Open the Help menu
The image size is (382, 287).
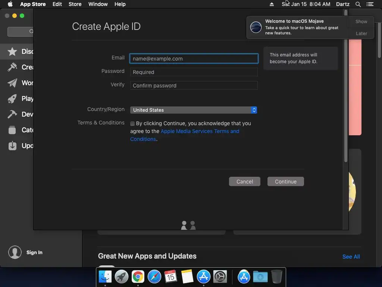(x=120, y=4)
